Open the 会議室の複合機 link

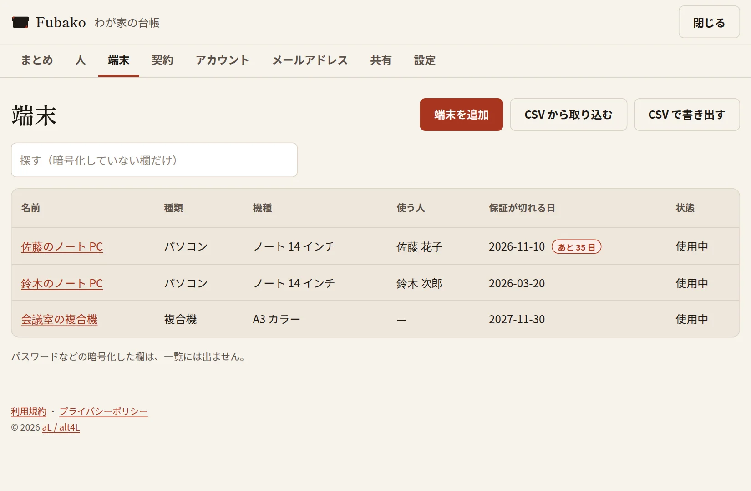pos(59,319)
